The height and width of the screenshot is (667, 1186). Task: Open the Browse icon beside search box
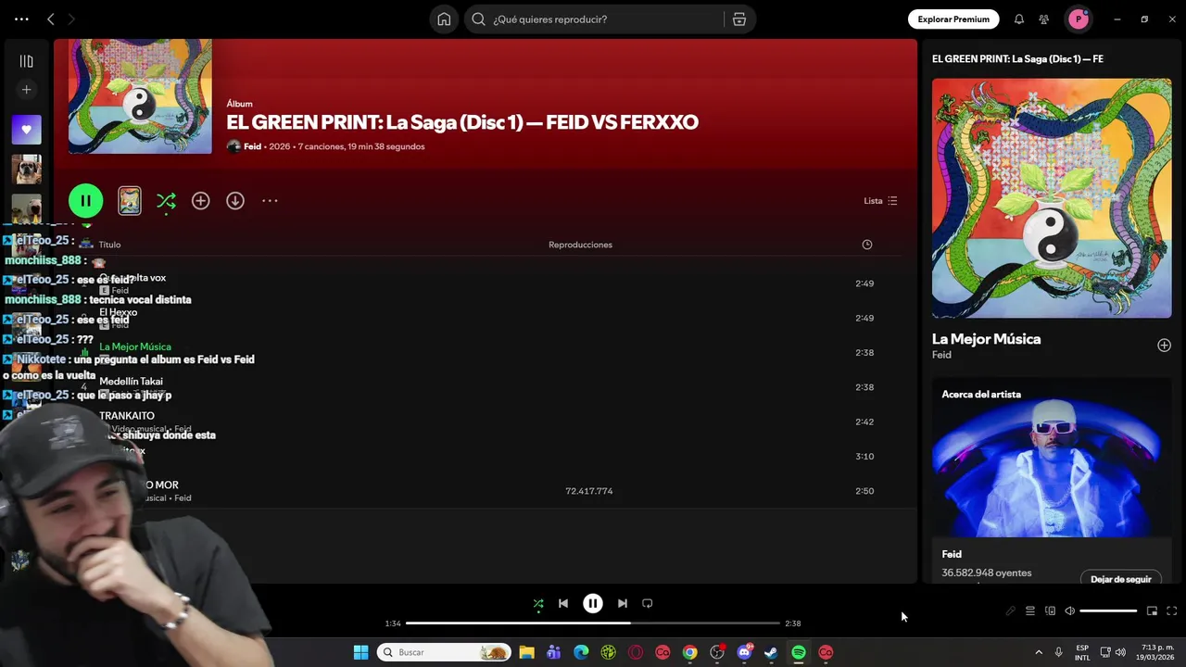(x=739, y=19)
